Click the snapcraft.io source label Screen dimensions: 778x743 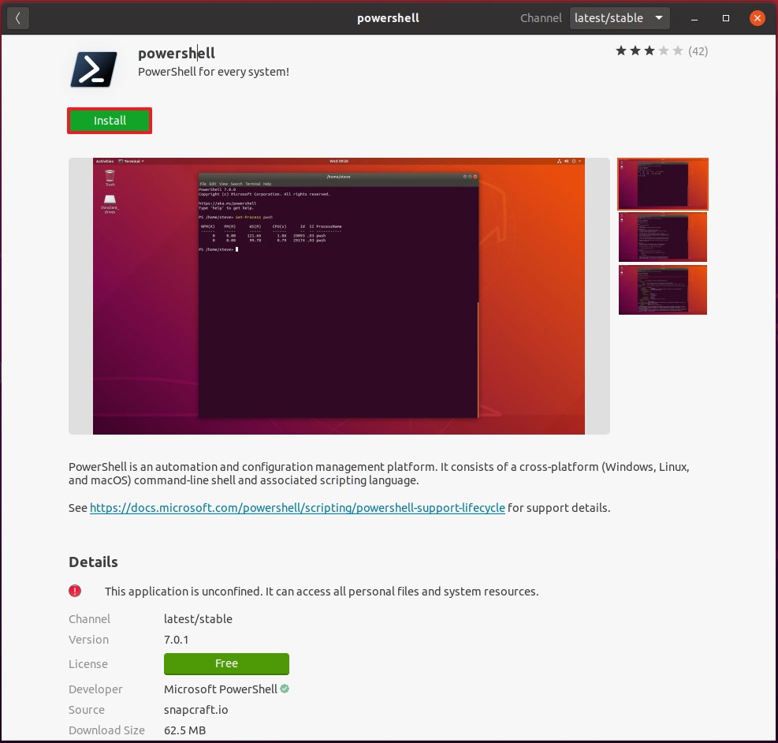click(x=197, y=709)
